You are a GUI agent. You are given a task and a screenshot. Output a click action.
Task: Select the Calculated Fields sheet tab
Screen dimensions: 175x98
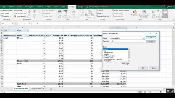coord(21,89)
